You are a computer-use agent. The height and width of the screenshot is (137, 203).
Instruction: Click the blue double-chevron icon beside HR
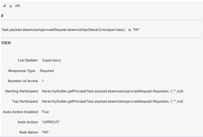(x=11, y=6)
